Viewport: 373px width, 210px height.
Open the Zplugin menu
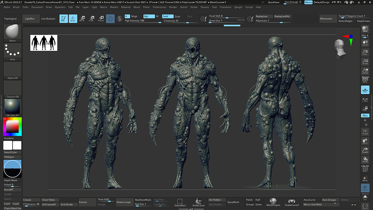(x=238, y=7)
